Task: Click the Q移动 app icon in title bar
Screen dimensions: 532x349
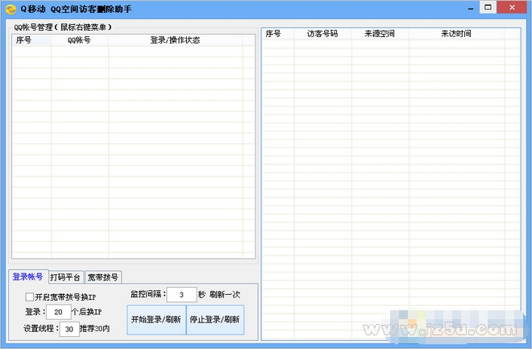Action: 10,9
